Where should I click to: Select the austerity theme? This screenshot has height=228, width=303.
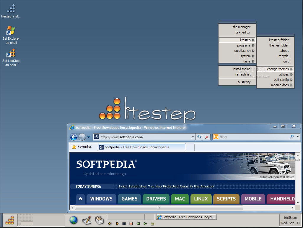[x=237, y=82]
